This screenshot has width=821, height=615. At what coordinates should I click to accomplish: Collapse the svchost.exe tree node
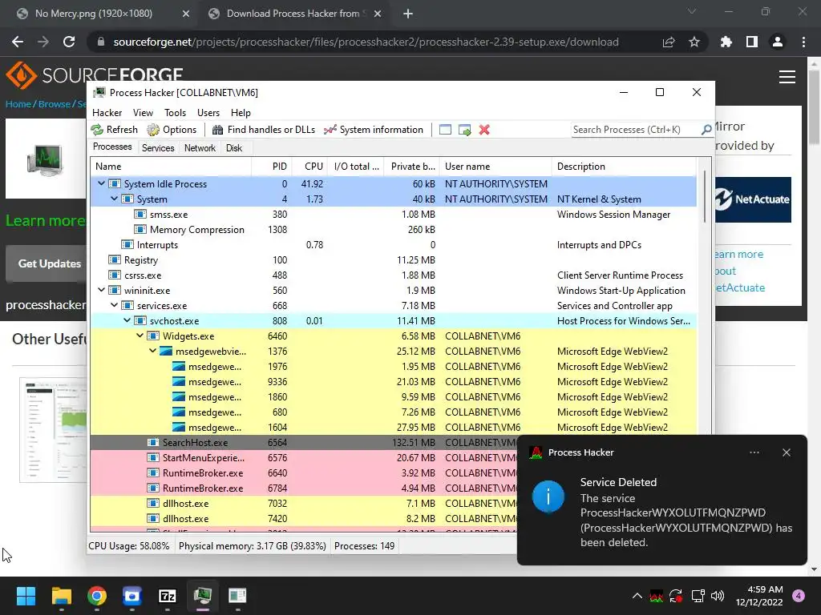click(x=127, y=320)
